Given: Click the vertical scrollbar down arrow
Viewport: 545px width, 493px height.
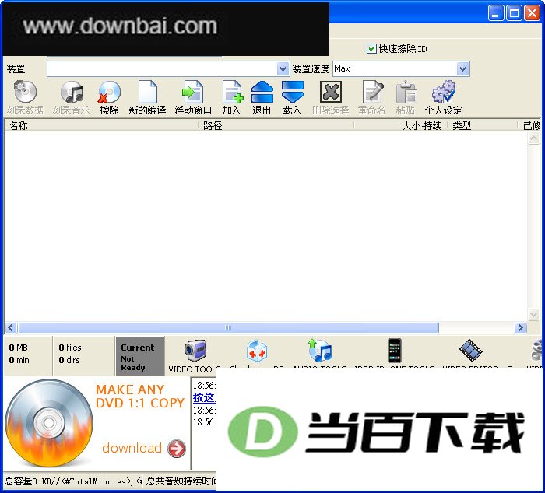Looking at the screenshot, I should [x=533, y=314].
